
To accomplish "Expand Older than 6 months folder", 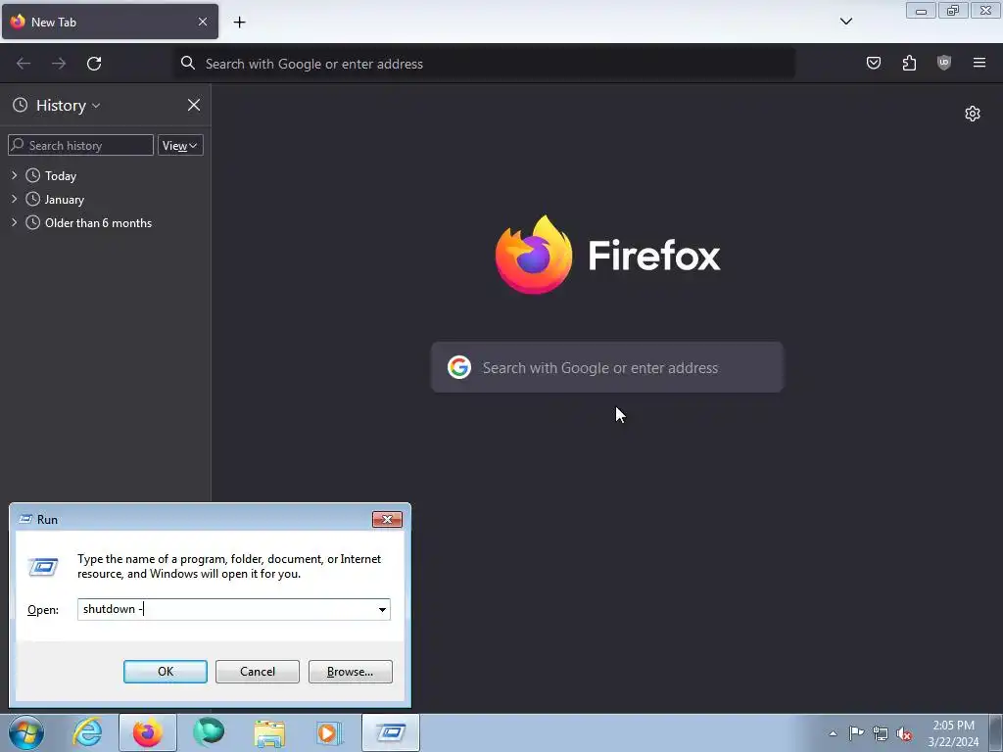I will point(14,222).
